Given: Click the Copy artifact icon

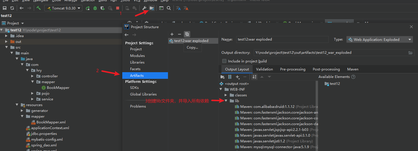Looking at the screenshot, I should (187, 34).
